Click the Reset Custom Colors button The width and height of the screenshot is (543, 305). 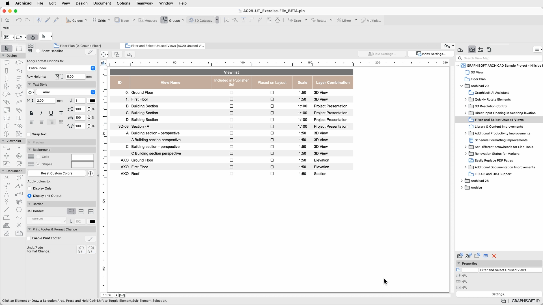(57, 173)
